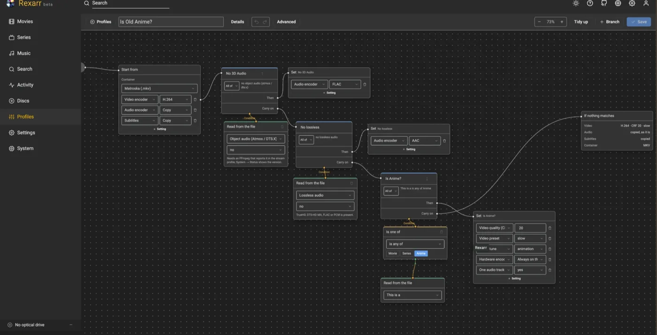
Task: Open the Matroska (.mkv) container dropdown
Action: click(159, 89)
